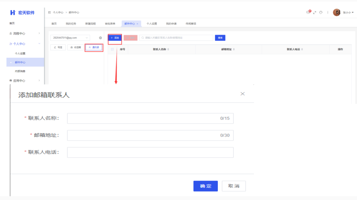Image resolution: width=357 pixels, height=200 pixels.
Task: Switch to the 首页 tab
Action: coord(54,24)
